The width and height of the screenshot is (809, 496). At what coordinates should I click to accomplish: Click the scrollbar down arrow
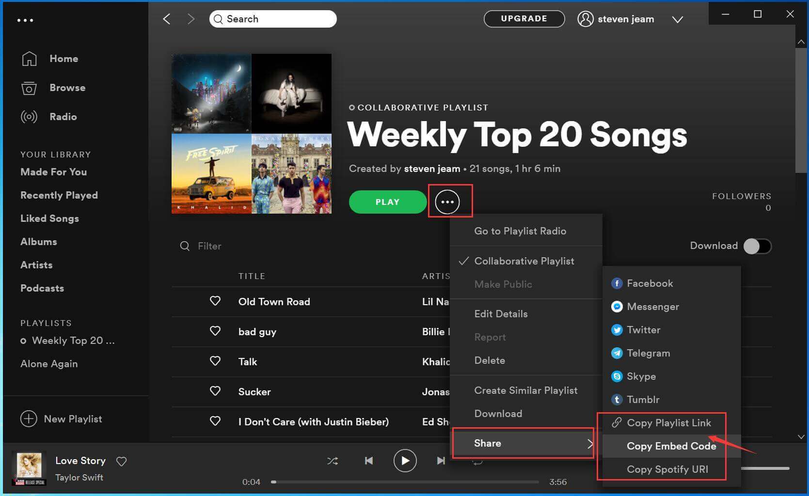coord(801,437)
